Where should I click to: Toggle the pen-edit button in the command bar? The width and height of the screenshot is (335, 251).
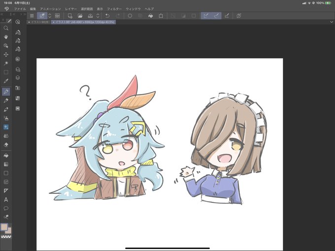pos(42,16)
